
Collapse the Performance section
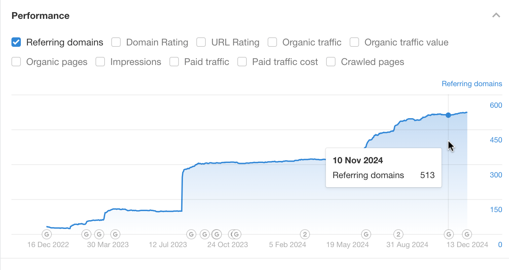(x=496, y=15)
